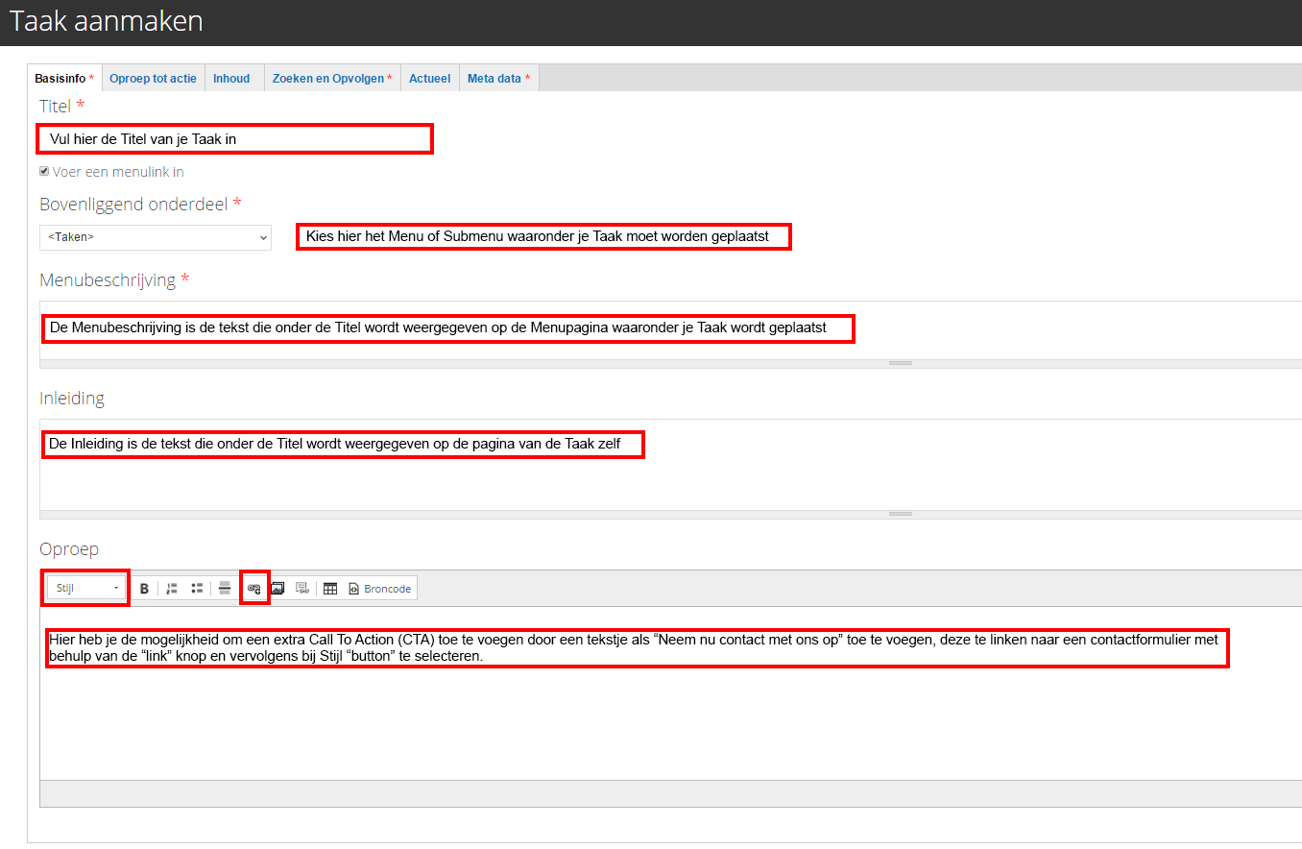Select the Meta data tab
This screenshot has width=1302, height=849.
pyautogui.click(x=497, y=79)
